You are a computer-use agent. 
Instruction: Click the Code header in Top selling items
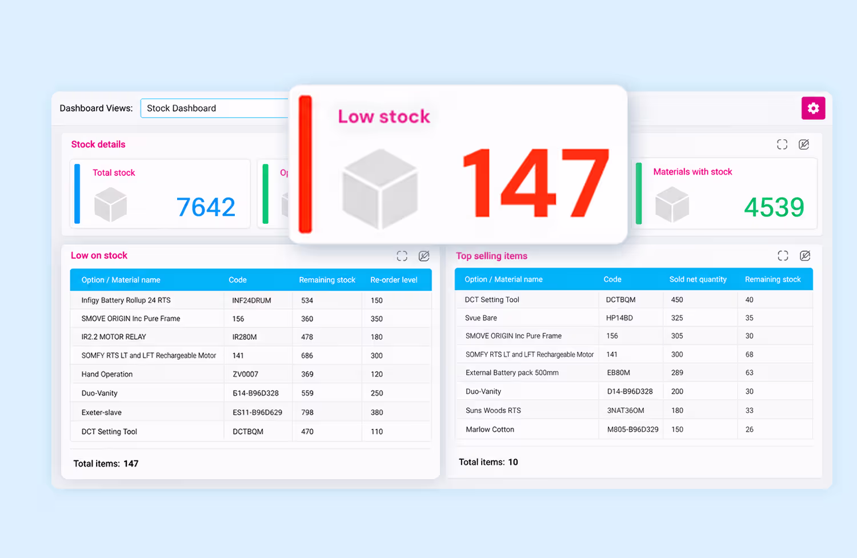tap(612, 279)
